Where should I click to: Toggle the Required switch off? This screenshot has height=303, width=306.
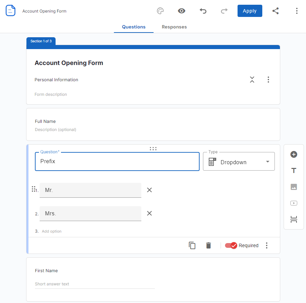tap(231, 245)
